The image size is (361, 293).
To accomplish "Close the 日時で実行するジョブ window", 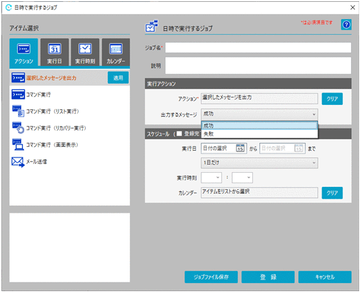I will (x=352, y=7).
